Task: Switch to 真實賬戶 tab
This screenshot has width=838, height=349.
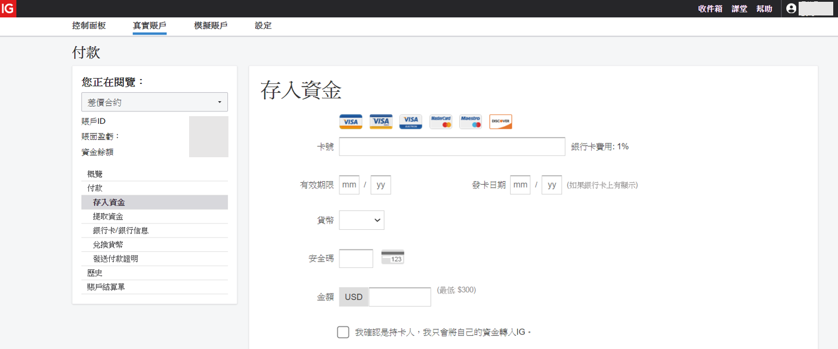Action: [150, 26]
